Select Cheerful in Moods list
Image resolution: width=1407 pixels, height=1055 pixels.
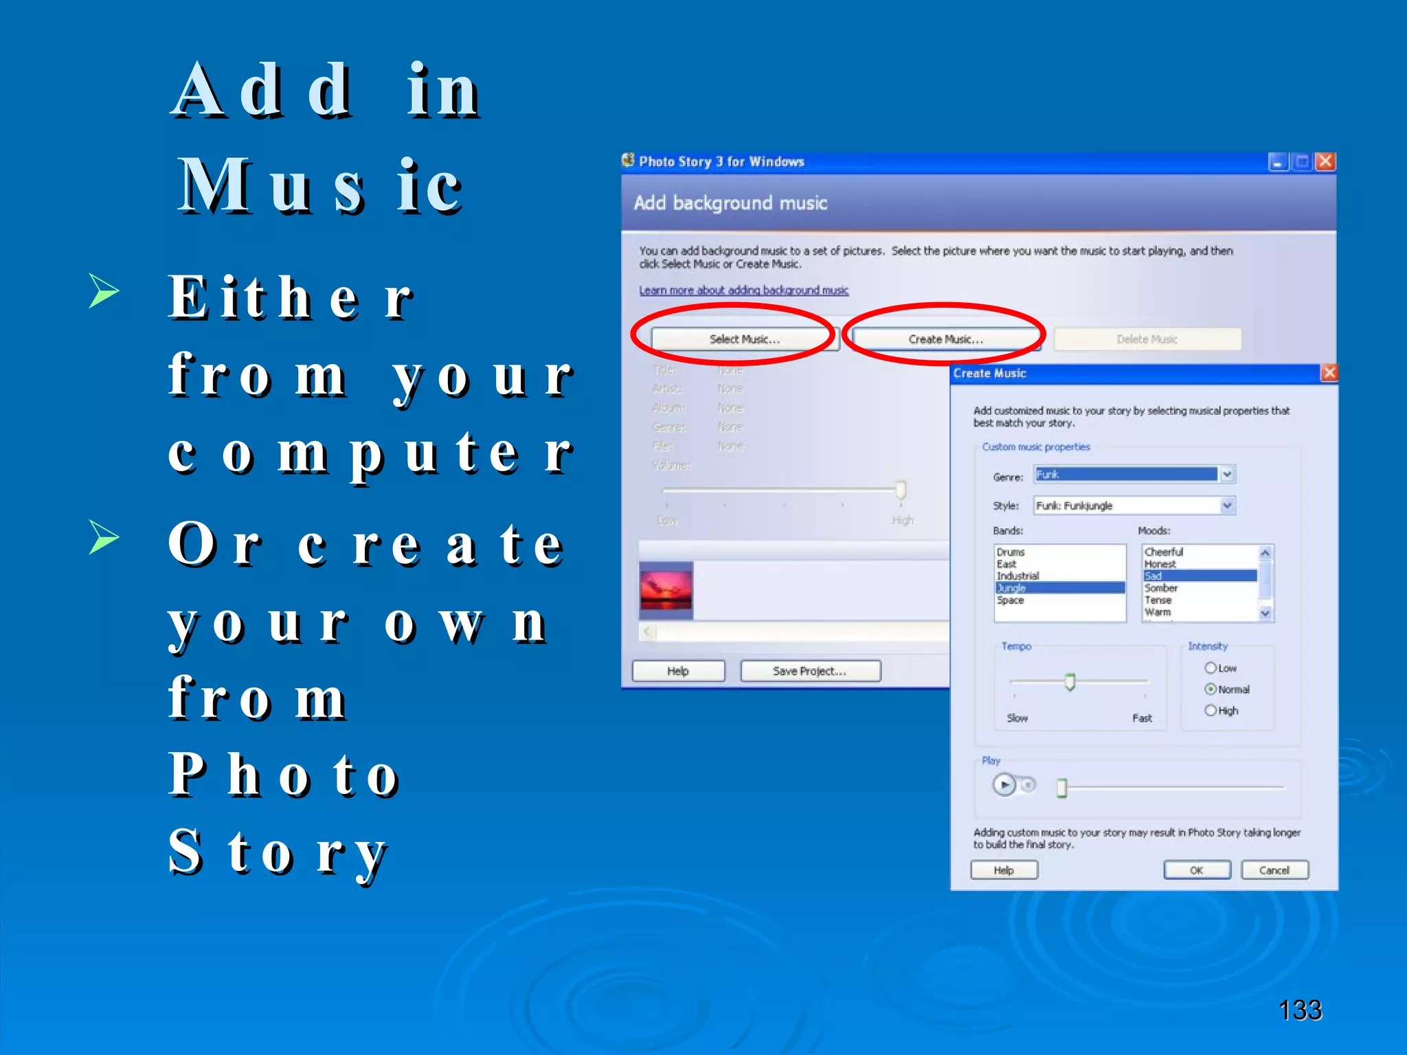[x=1200, y=552]
